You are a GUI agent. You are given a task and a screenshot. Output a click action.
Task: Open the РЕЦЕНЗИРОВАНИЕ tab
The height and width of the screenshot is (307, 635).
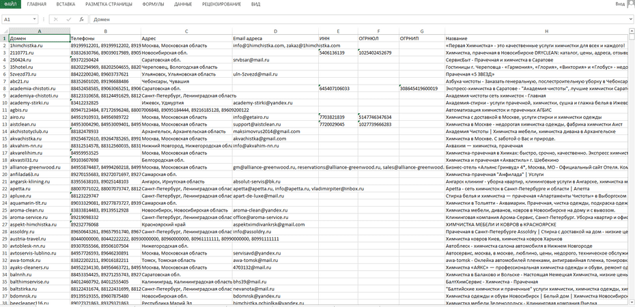pos(221,4)
